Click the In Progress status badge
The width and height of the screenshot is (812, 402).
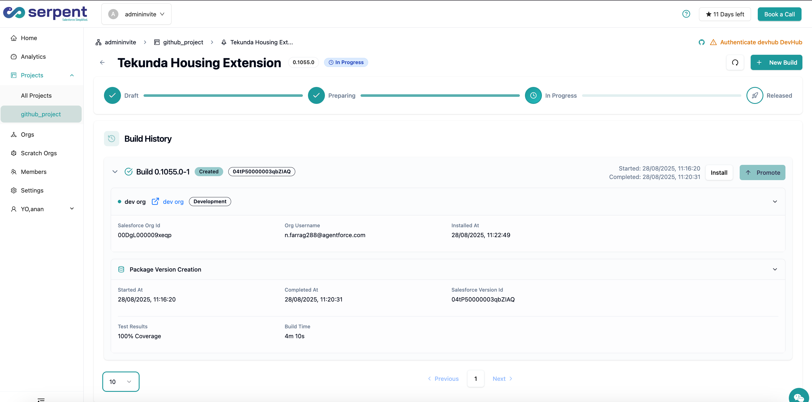[x=346, y=62]
